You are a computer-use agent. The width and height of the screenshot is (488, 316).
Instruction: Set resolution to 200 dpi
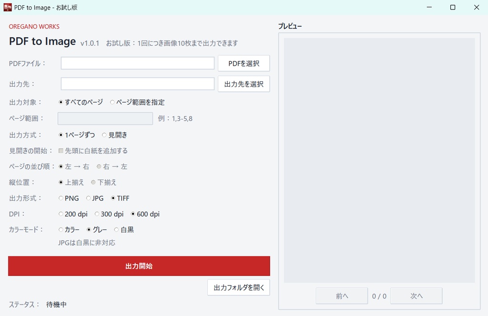coord(73,214)
